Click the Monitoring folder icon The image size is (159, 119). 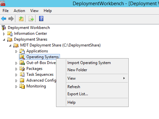tap(22, 86)
